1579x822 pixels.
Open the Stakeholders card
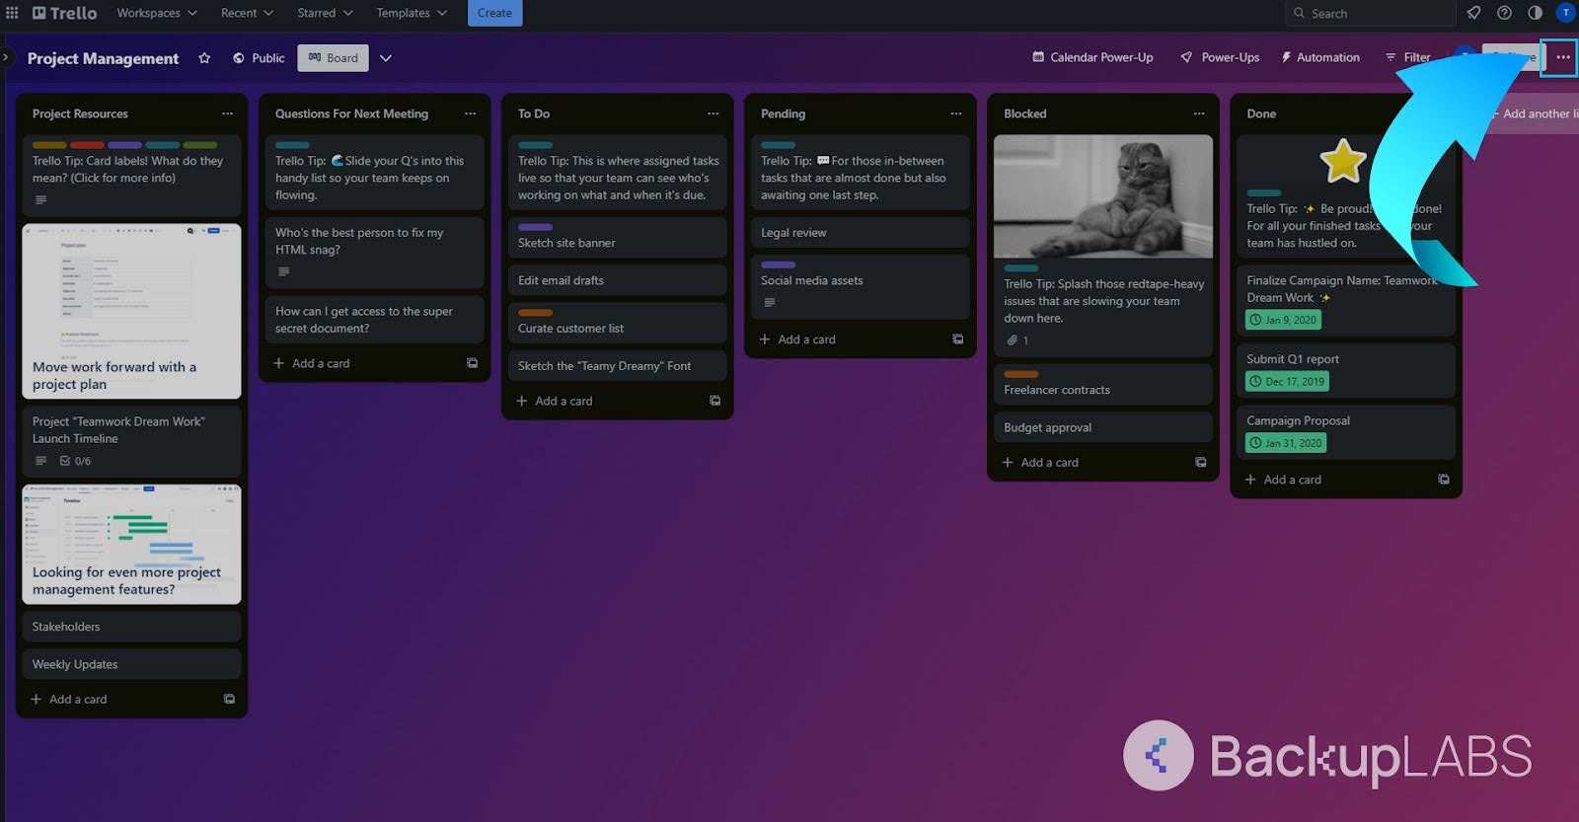131,627
